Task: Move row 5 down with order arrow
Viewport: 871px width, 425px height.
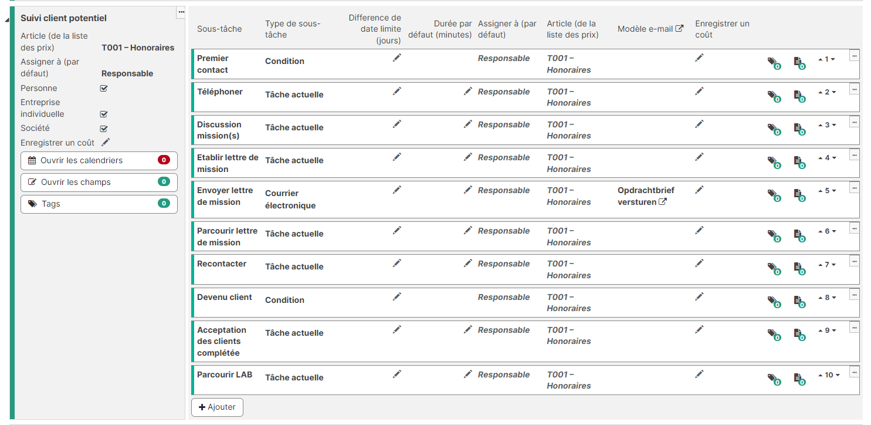Action: [833, 191]
